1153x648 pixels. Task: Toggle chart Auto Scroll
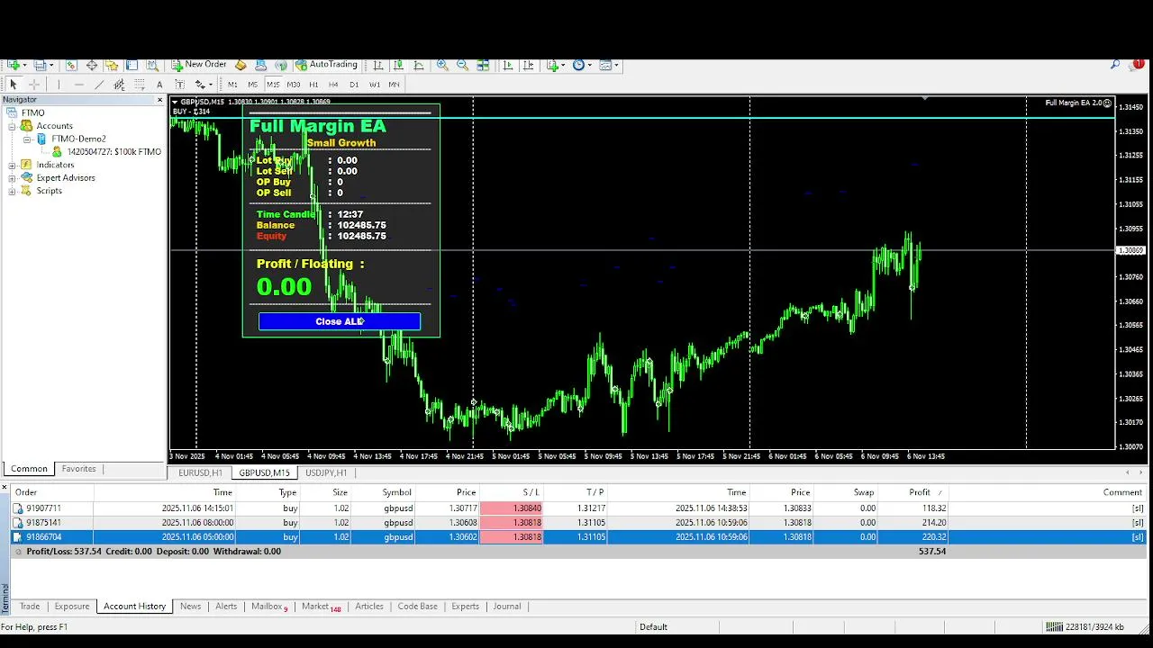[x=508, y=65]
